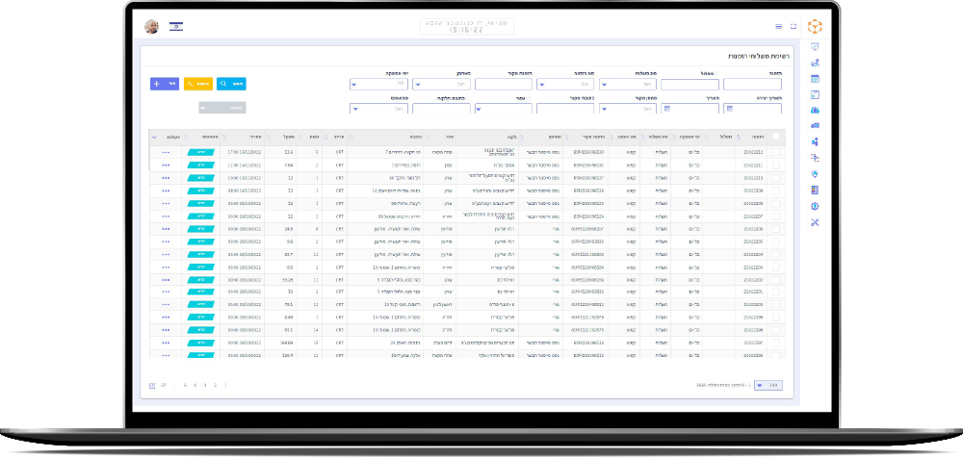Jump to last page 37
Viewport: 963px width, 458px height.
164,385
